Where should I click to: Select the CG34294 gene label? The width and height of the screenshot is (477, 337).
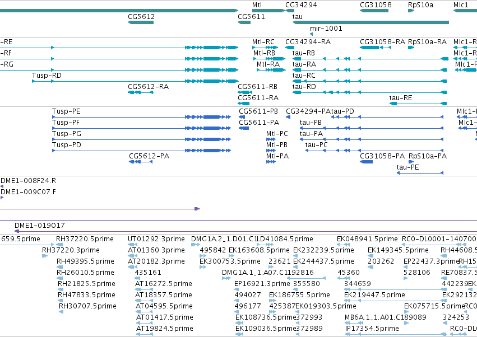click(301, 5)
